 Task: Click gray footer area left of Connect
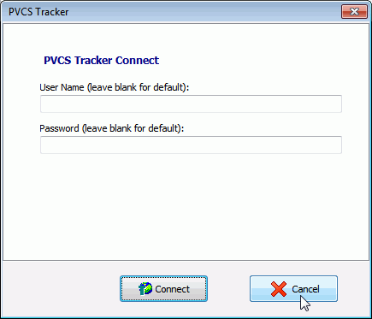(x=62, y=288)
